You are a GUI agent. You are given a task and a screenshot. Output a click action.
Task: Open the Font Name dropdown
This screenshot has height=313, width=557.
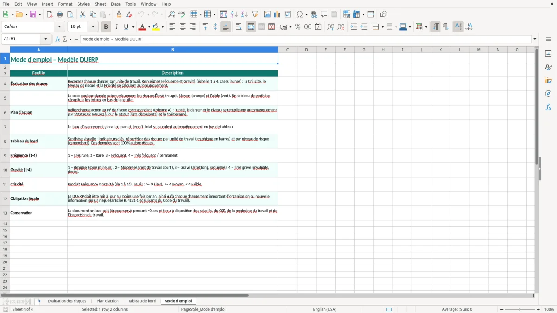(59, 27)
